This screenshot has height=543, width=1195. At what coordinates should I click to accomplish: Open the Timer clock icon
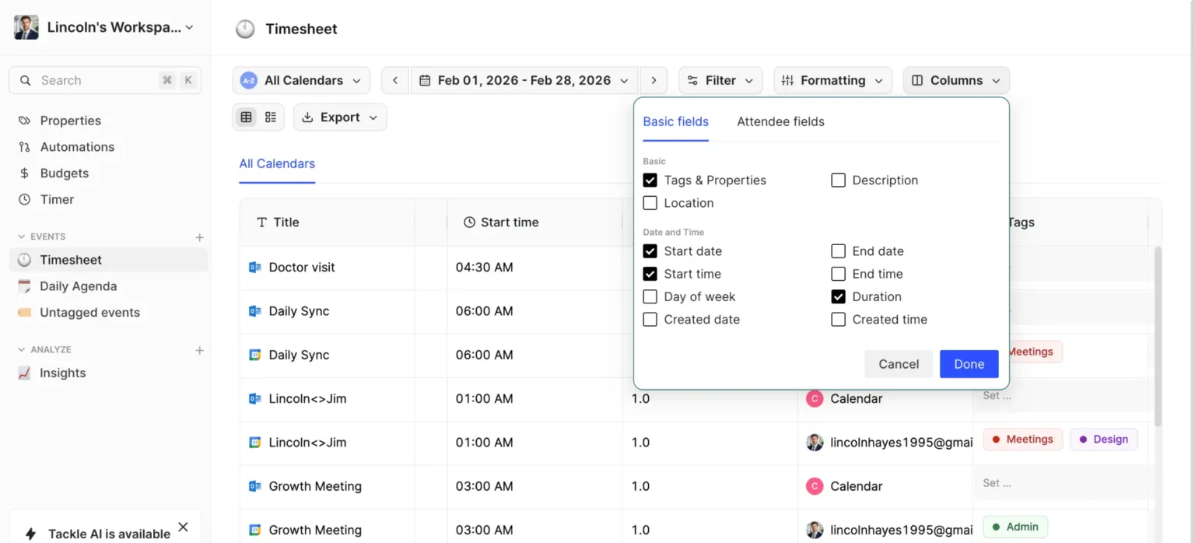(25, 200)
